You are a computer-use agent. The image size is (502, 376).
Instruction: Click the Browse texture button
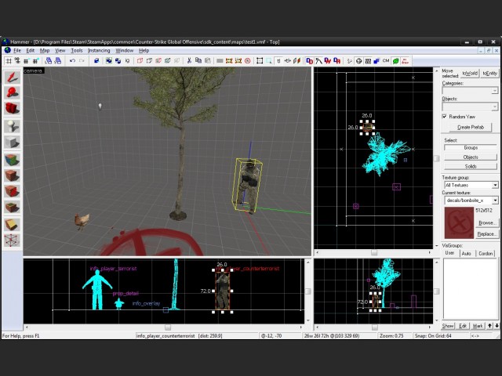click(x=487, y=222)
